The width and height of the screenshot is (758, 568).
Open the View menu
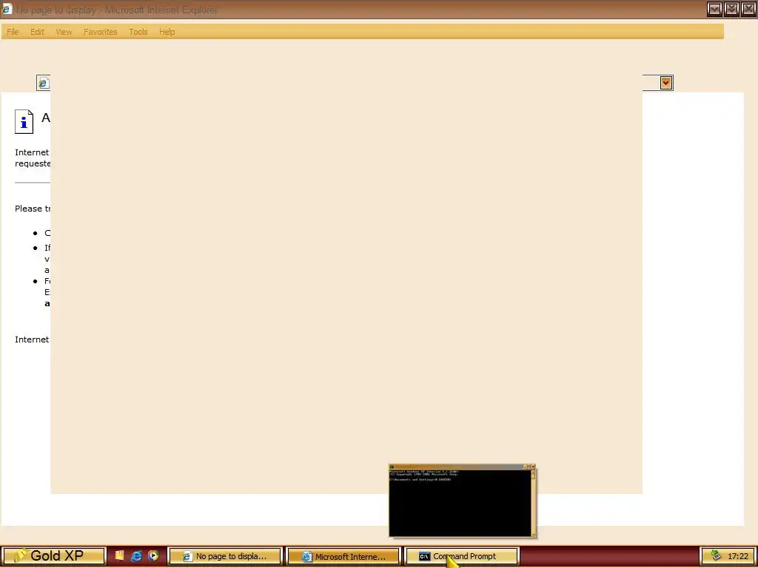[64, 32]
